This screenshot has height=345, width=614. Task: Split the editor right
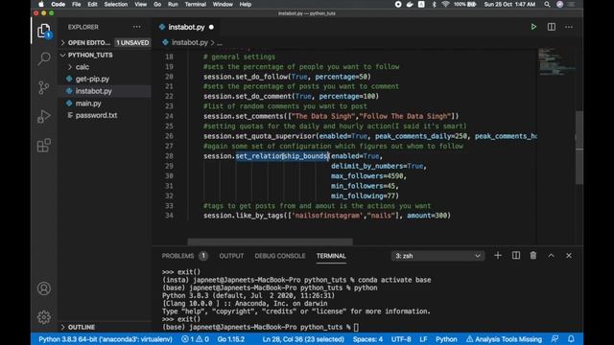(552, 27)
